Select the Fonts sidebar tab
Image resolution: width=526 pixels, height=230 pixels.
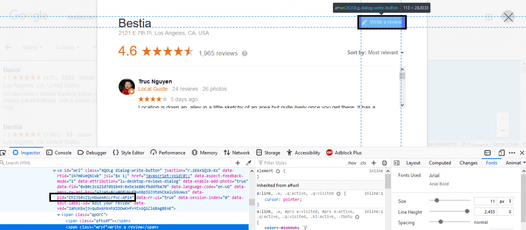coord(491,163)
